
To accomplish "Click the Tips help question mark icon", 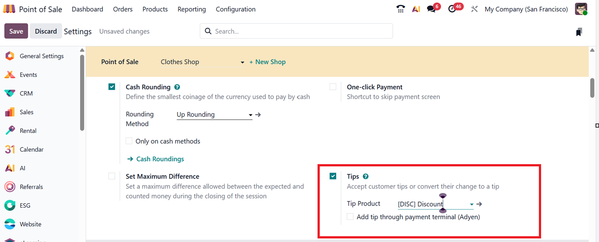I will [x=366, y=177].
